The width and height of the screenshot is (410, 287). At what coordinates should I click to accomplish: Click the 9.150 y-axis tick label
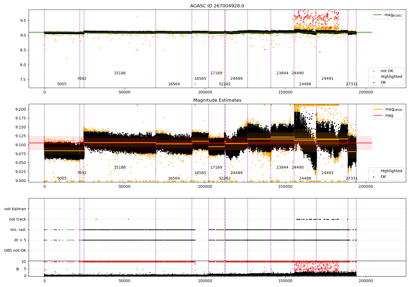[x=21, y=127]
